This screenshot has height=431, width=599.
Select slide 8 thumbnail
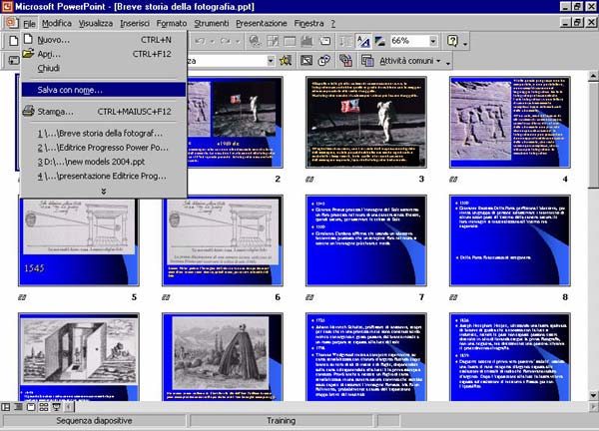(510, 240)
